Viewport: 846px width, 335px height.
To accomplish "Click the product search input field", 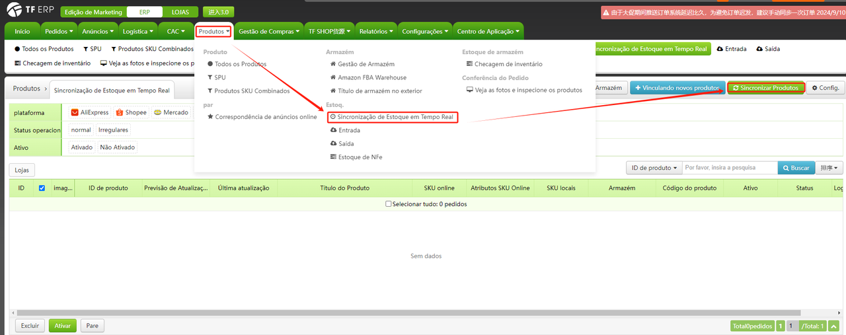I will [730, 168].
